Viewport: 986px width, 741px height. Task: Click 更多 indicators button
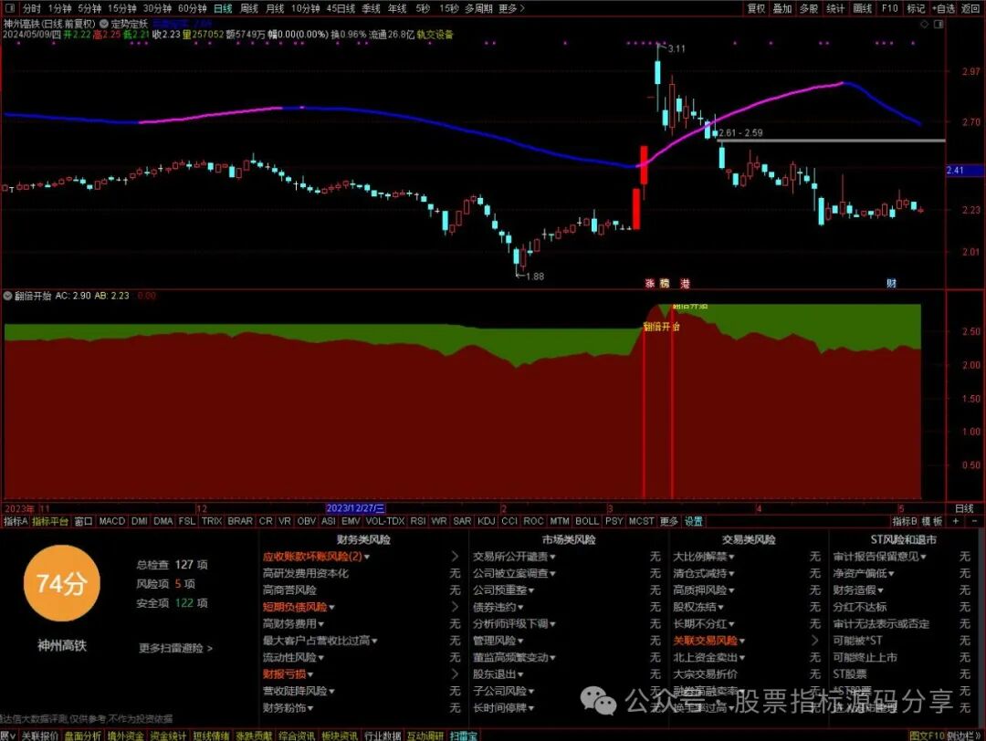point(669,521)
